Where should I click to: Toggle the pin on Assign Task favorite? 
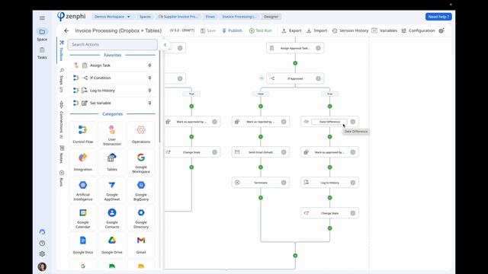(149, 65)
